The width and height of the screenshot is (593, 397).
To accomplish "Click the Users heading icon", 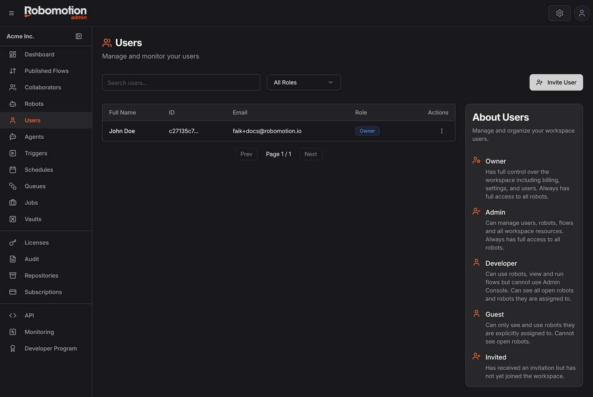I will [107, 43].
